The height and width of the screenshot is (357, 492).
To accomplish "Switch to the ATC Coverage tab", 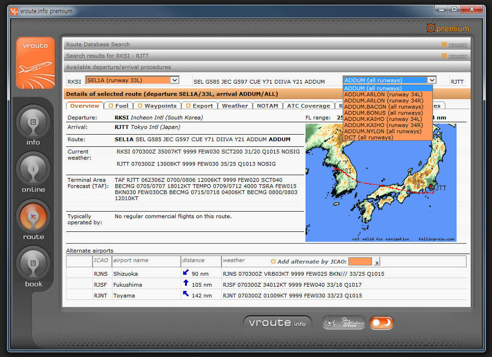I will pos(308,106).
